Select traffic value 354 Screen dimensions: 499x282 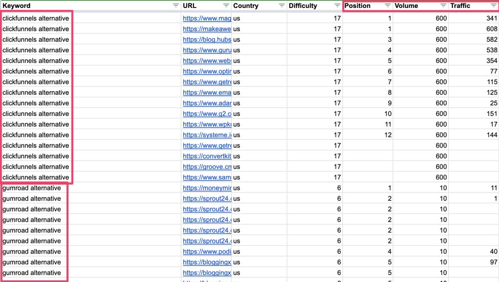[x=492, y=61]
